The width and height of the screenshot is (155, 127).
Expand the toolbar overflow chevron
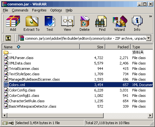click(x=151, y=16)
